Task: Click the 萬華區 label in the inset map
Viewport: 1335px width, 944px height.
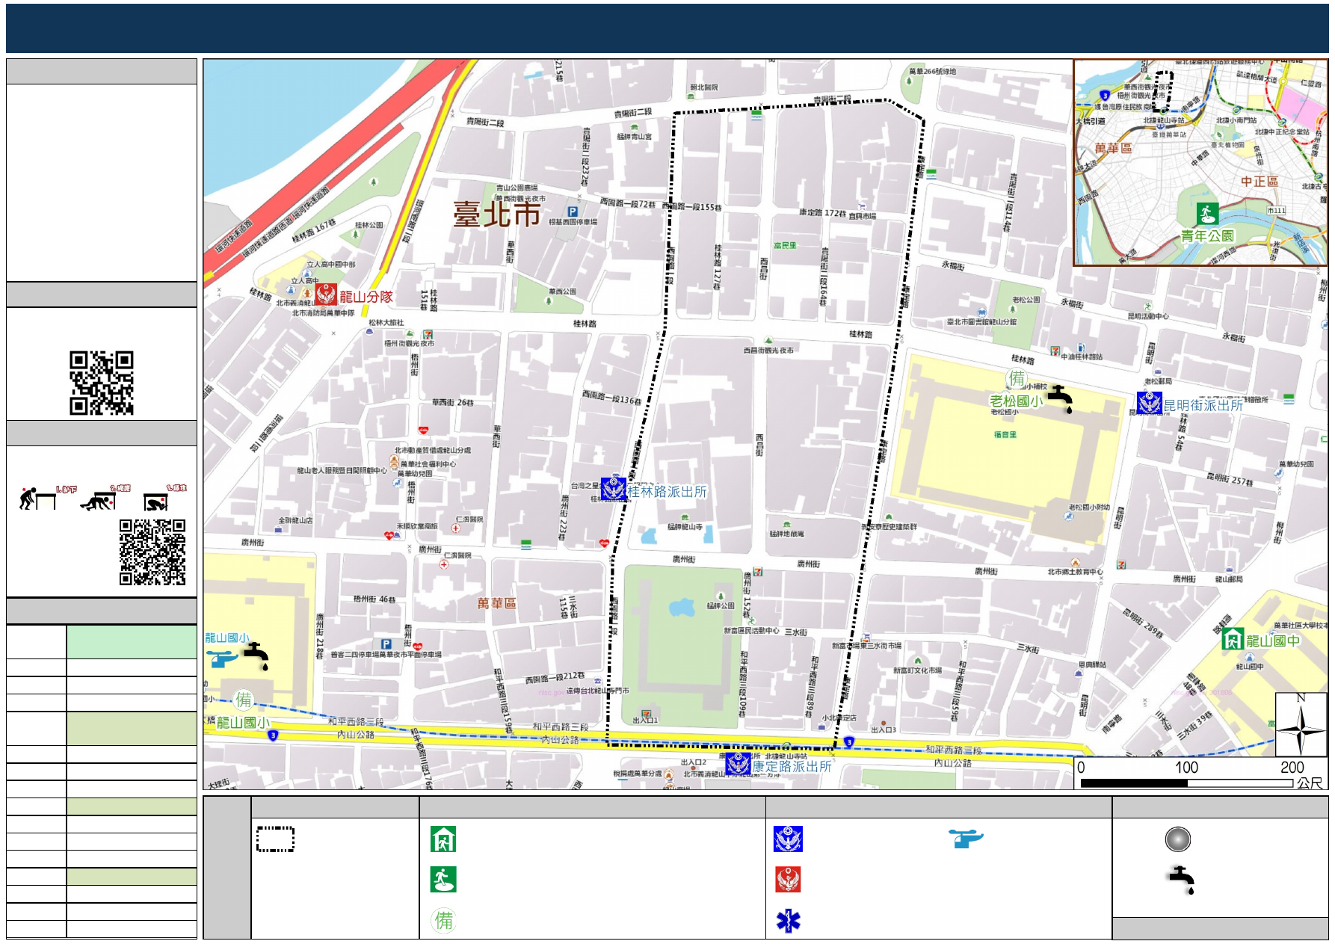Action: coord(1114,148)
